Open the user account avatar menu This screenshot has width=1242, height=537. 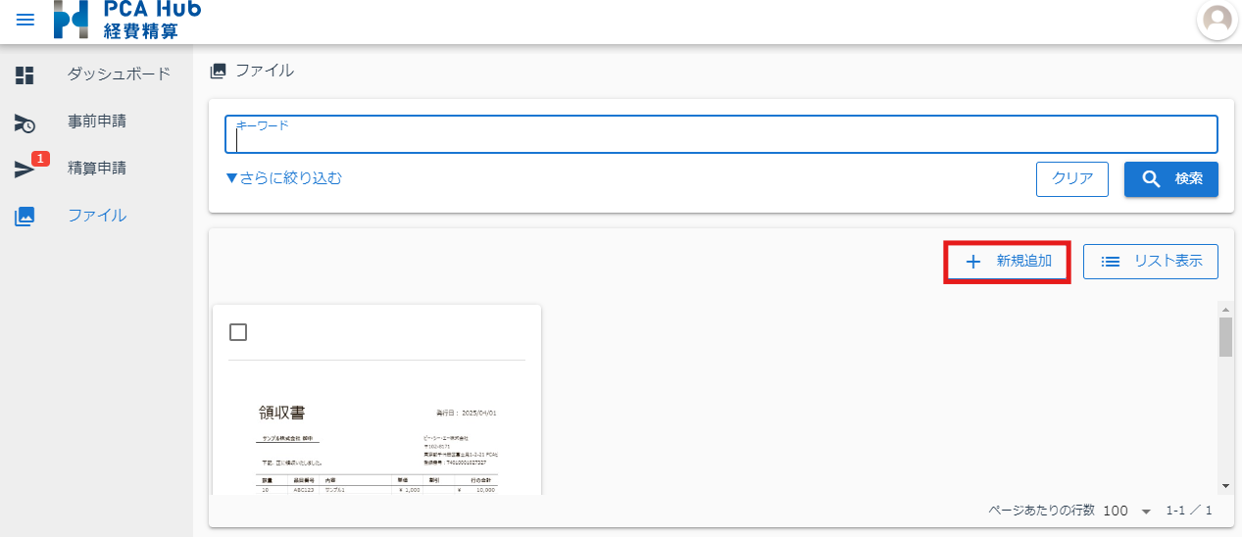[1217, 21]
